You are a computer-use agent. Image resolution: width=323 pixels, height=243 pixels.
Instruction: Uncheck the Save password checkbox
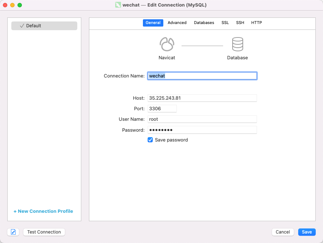click(x=150, y=140)
